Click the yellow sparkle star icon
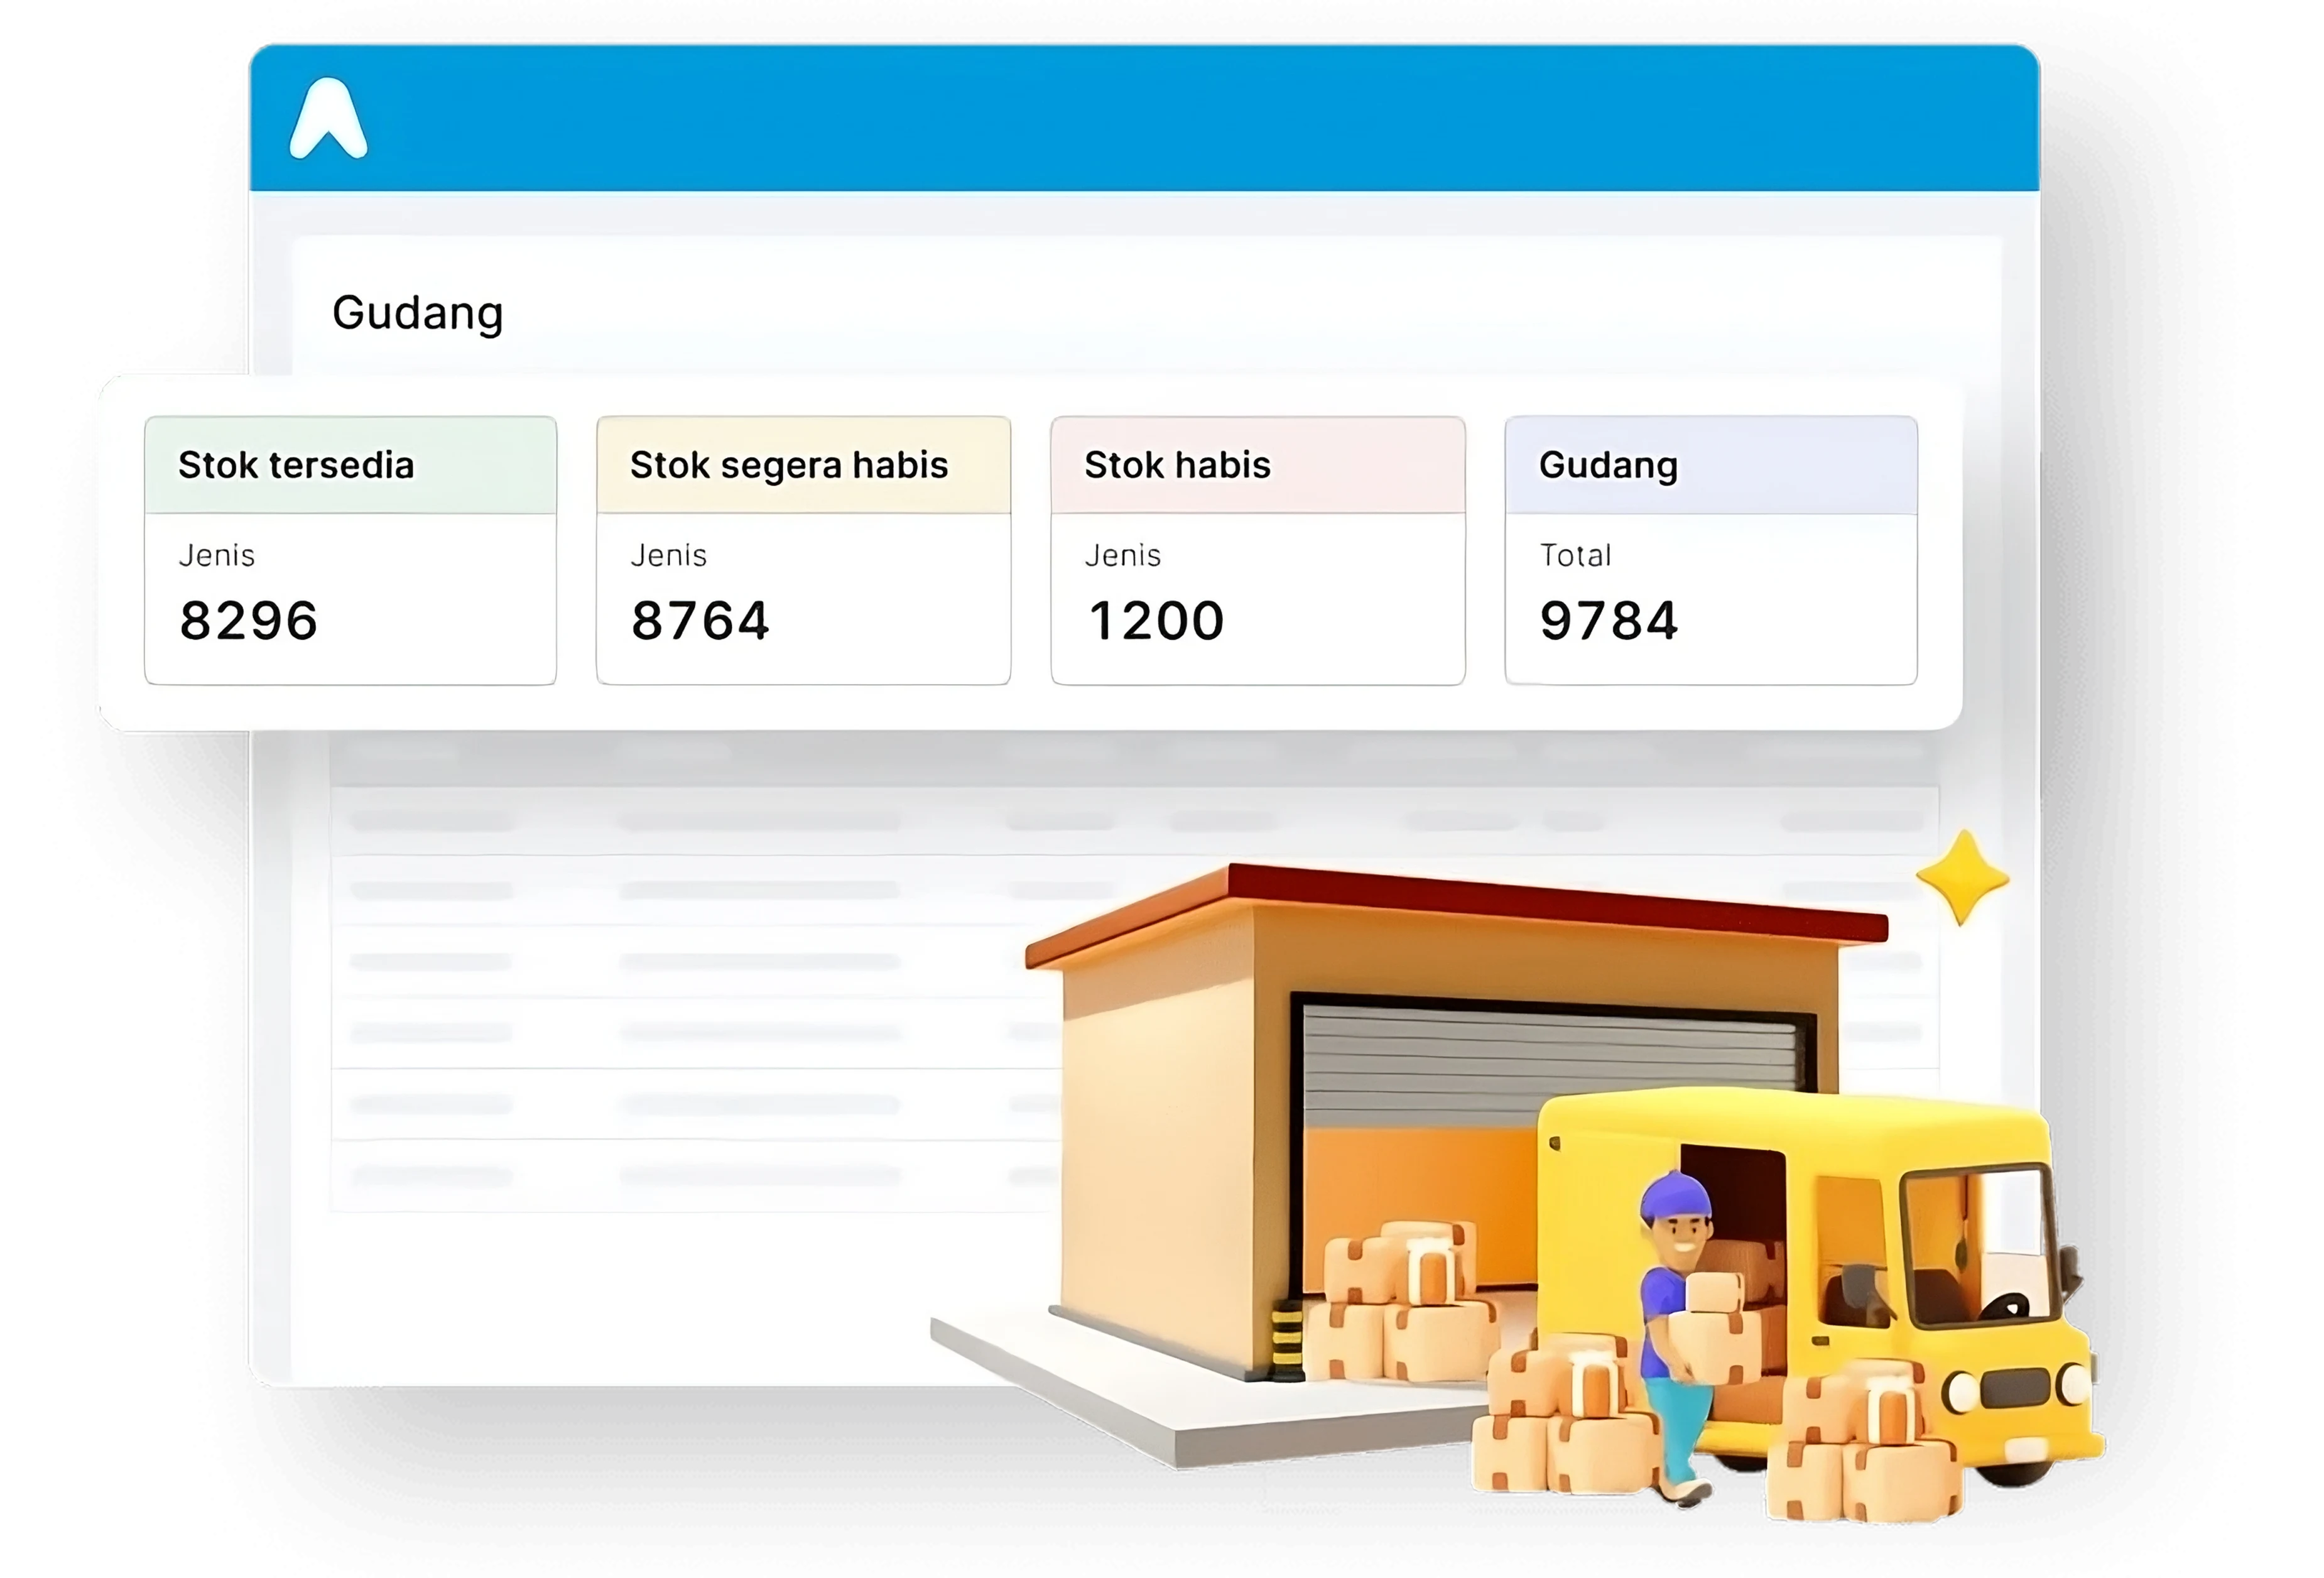 coord(1963,878)
